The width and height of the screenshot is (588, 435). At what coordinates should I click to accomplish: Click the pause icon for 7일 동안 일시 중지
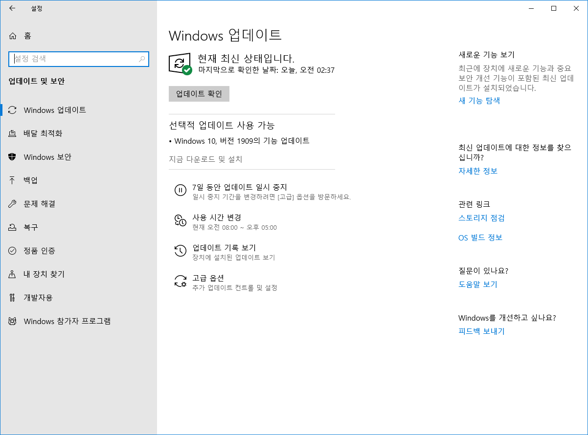pyautogui.click(x=181, y=190)
